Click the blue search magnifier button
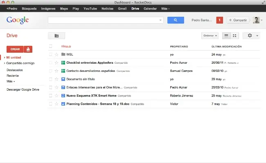The image size is (266, 163). [x=176, y=20]
